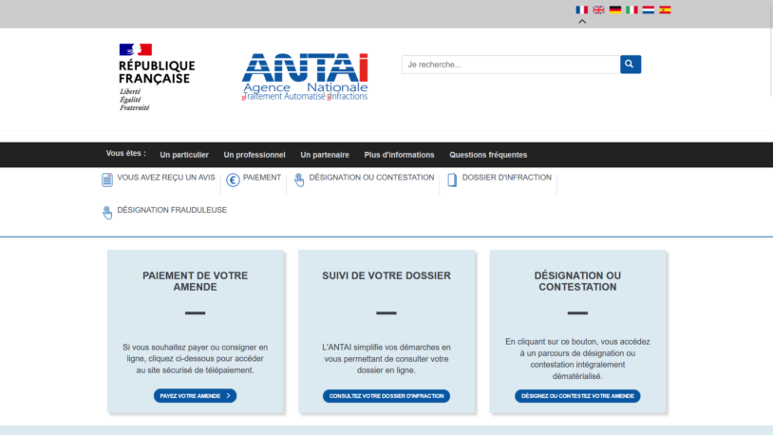Click 'CONSULTEZ VOTRE DOSSIER D'INFRACTION' button
Image resolution: width=773 pixels, height=435 pixels.
click(386, 396)
